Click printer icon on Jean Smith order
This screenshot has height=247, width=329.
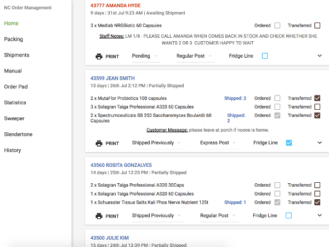(99, 143)
